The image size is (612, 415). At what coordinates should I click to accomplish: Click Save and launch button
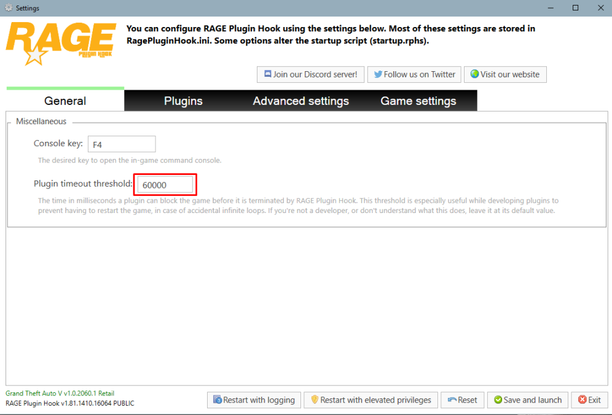pyautogui.click(x=528, y=400)
